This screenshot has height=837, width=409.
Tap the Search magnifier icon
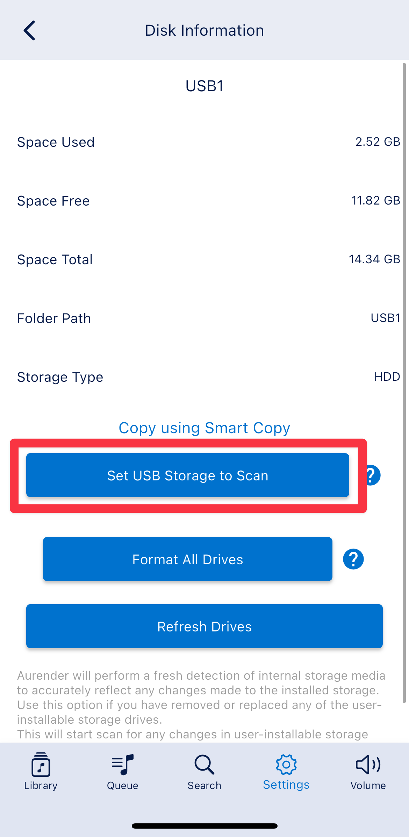coord(204,764)
